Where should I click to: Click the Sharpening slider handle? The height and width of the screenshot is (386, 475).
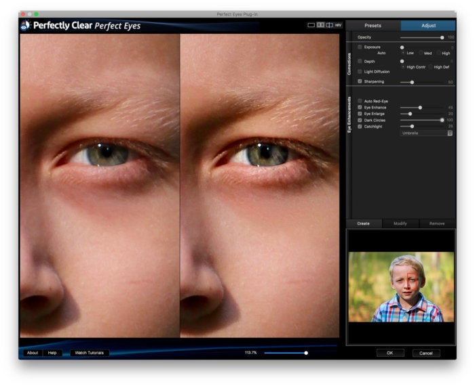[412, 82]
